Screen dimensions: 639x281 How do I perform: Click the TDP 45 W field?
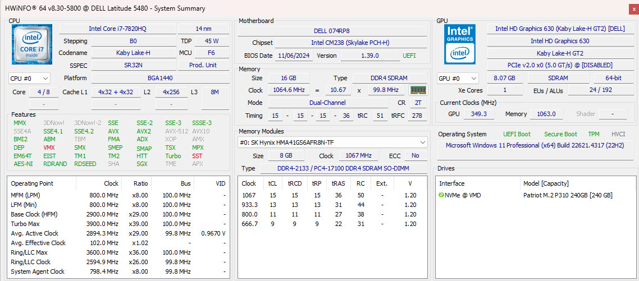[x=212, y=41]
